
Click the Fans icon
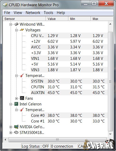22,98
